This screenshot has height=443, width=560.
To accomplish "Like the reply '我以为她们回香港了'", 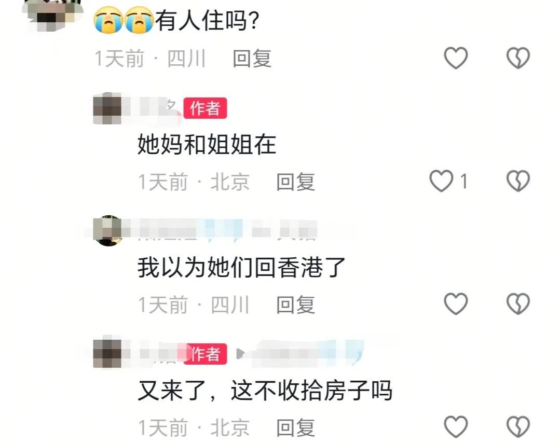I will (456, 304).
